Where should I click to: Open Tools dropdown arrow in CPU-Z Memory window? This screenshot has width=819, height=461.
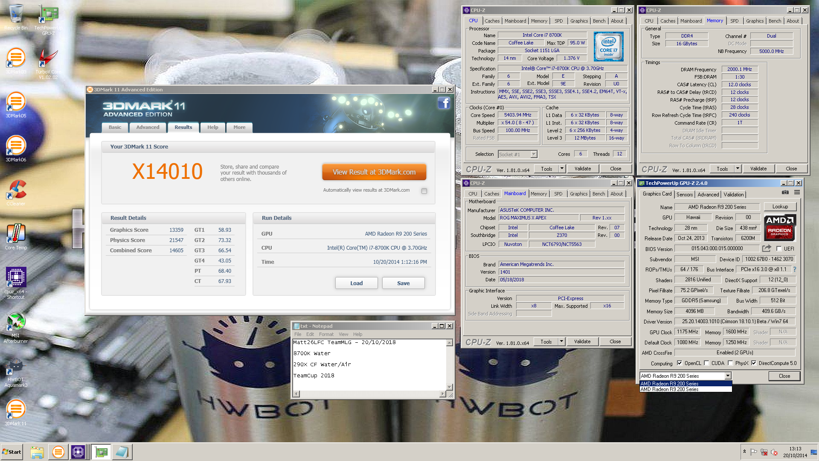(x=738, y=169)
